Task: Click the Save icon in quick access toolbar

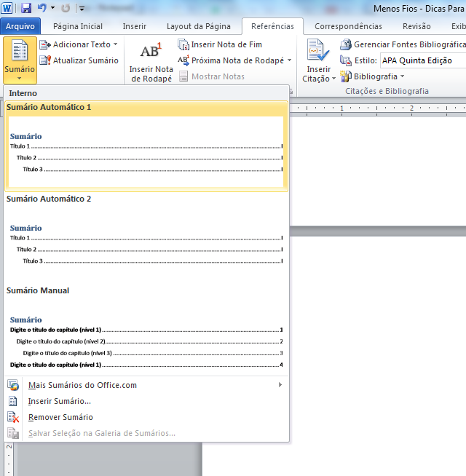Action: (26, 8)
